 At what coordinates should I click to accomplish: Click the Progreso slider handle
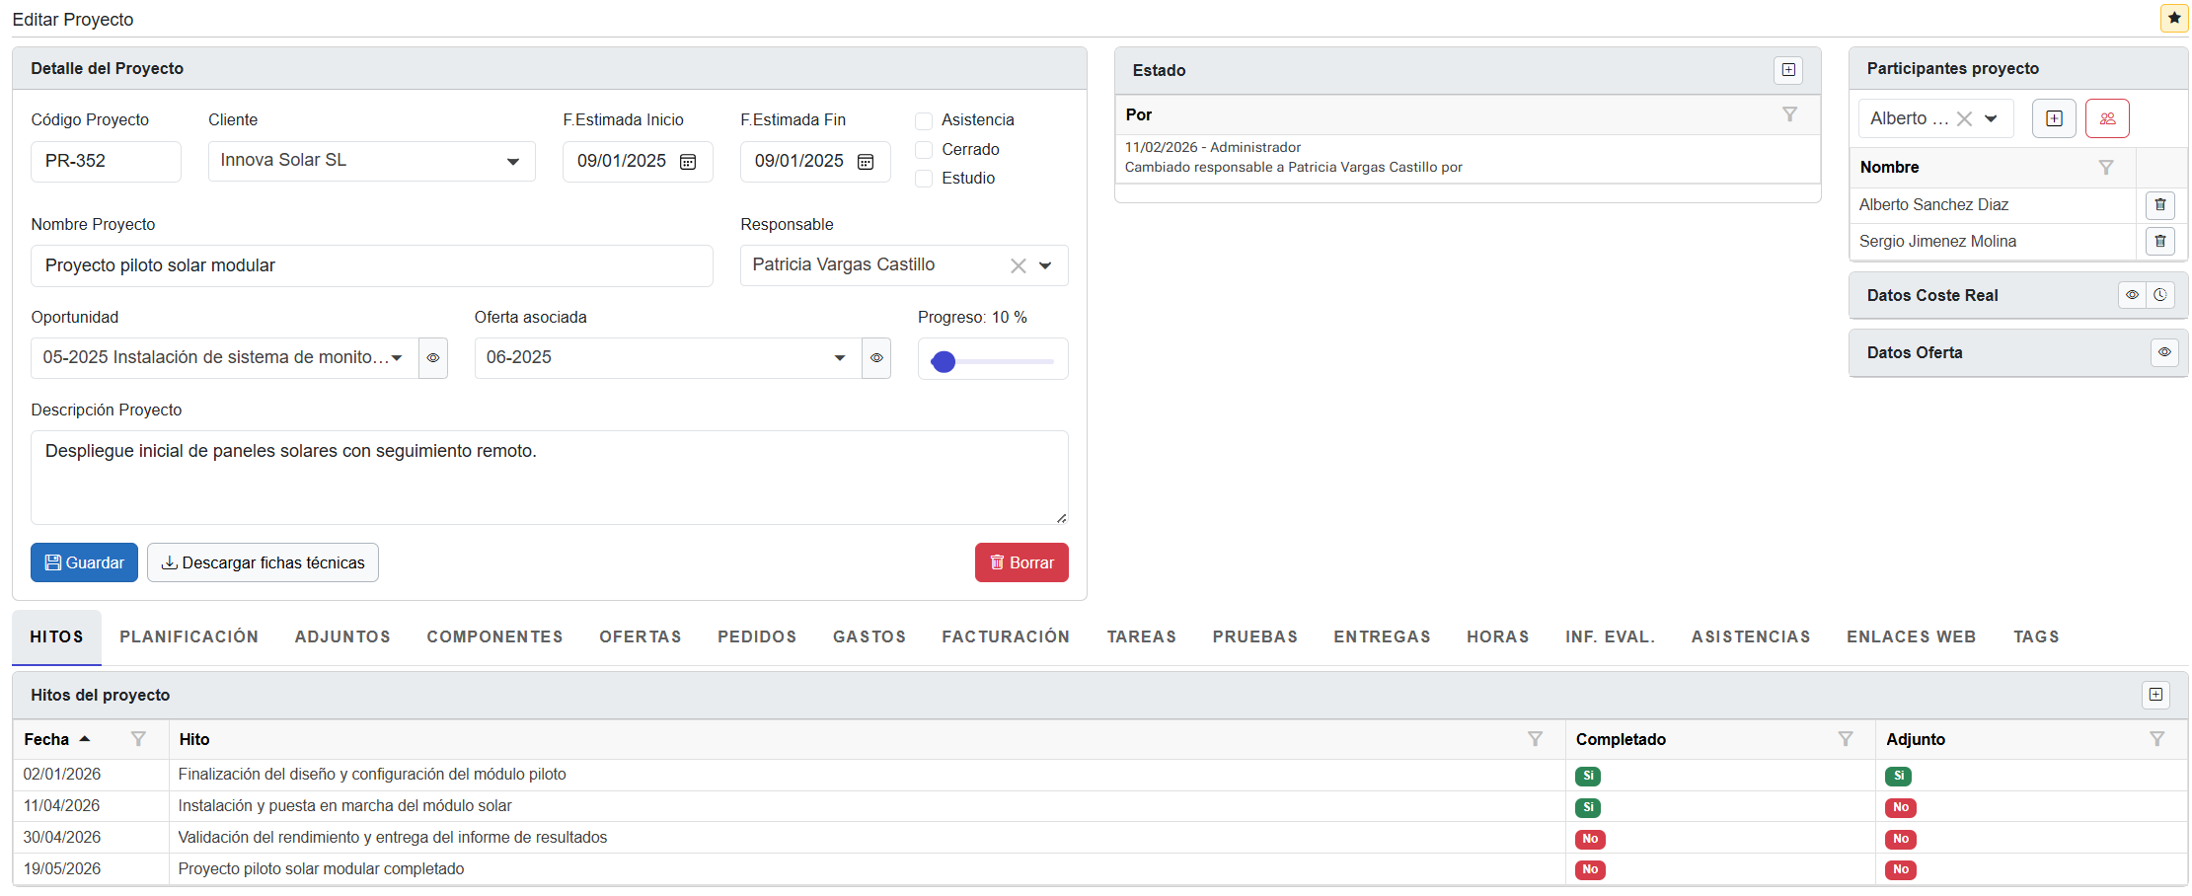(x=944, y=362)
